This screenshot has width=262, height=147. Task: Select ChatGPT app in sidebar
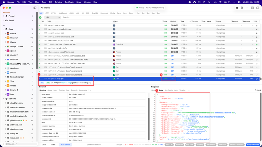(14, 55)
